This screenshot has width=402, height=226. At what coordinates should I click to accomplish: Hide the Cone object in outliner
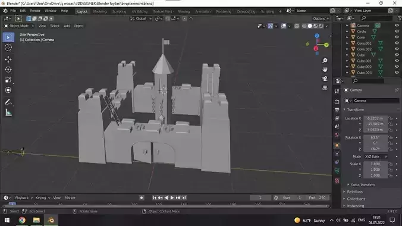[397, 37]
